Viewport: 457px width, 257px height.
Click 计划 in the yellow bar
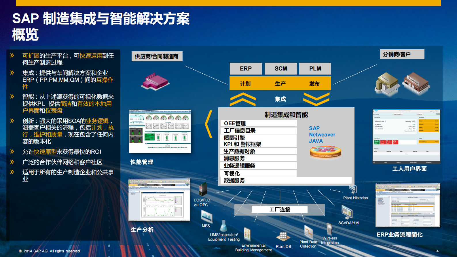[245, 84]
